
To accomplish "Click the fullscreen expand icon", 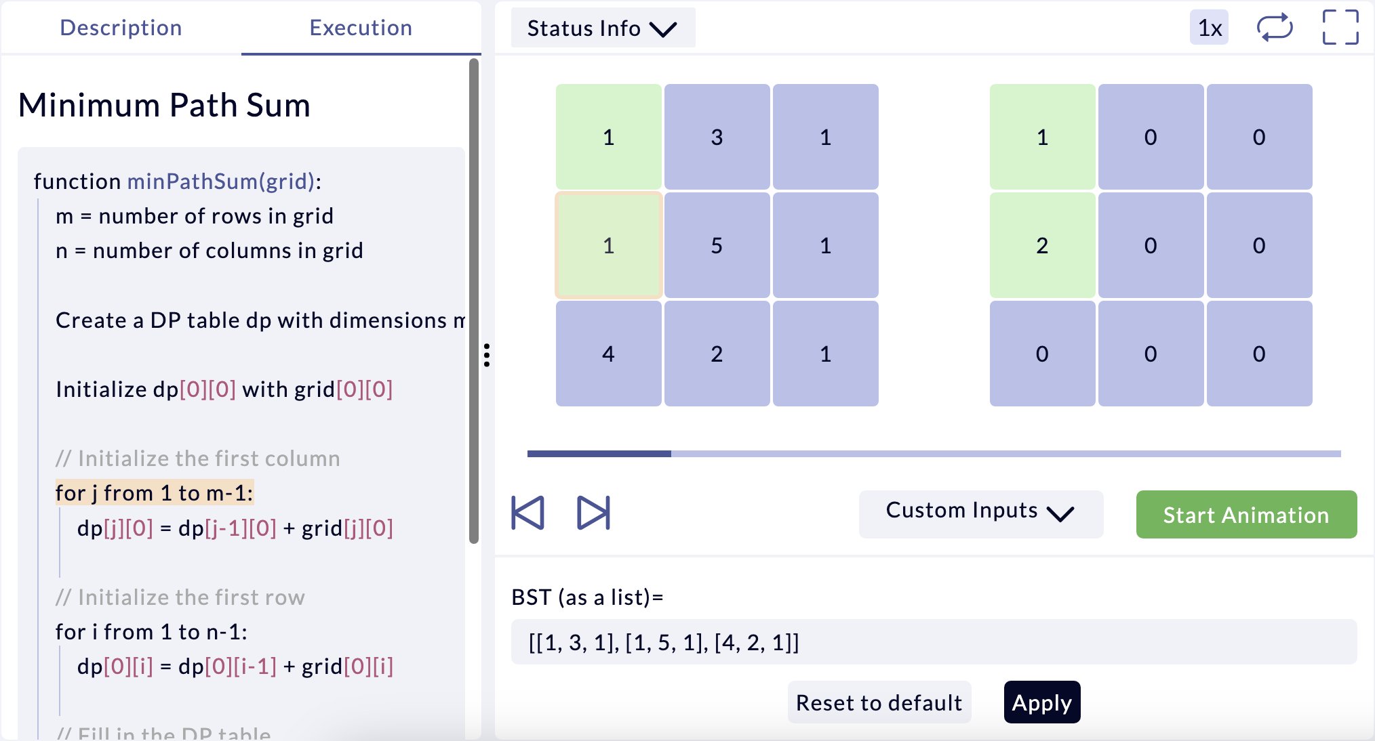I will [x=1339, y=28].
